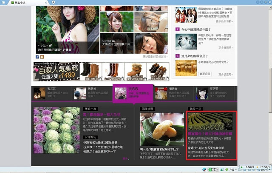Close the 無名小站 browser tab
272x173 pixels.
(x=46, y=3)
